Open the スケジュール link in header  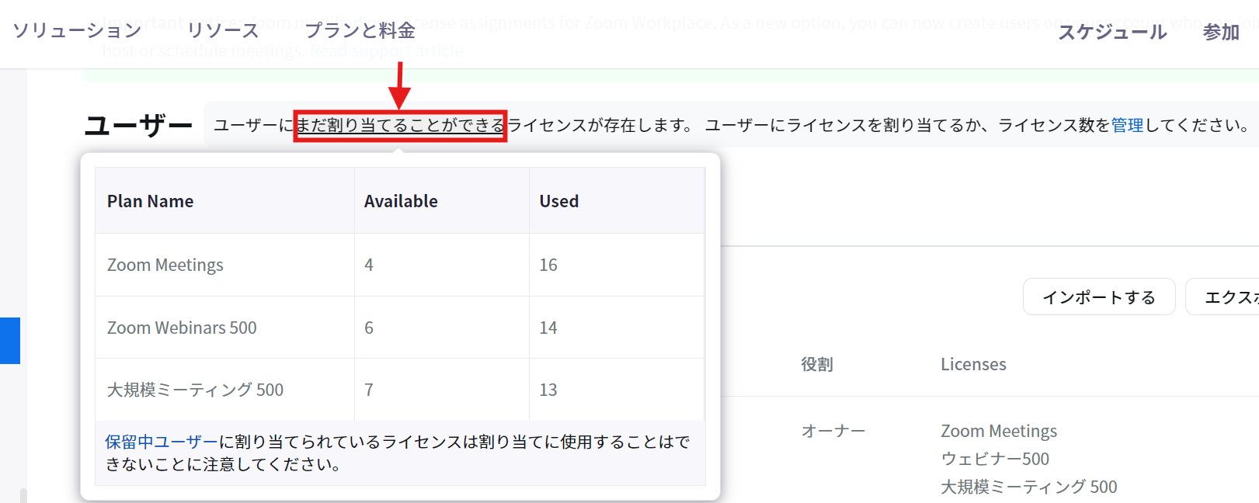pos(1112,32)
